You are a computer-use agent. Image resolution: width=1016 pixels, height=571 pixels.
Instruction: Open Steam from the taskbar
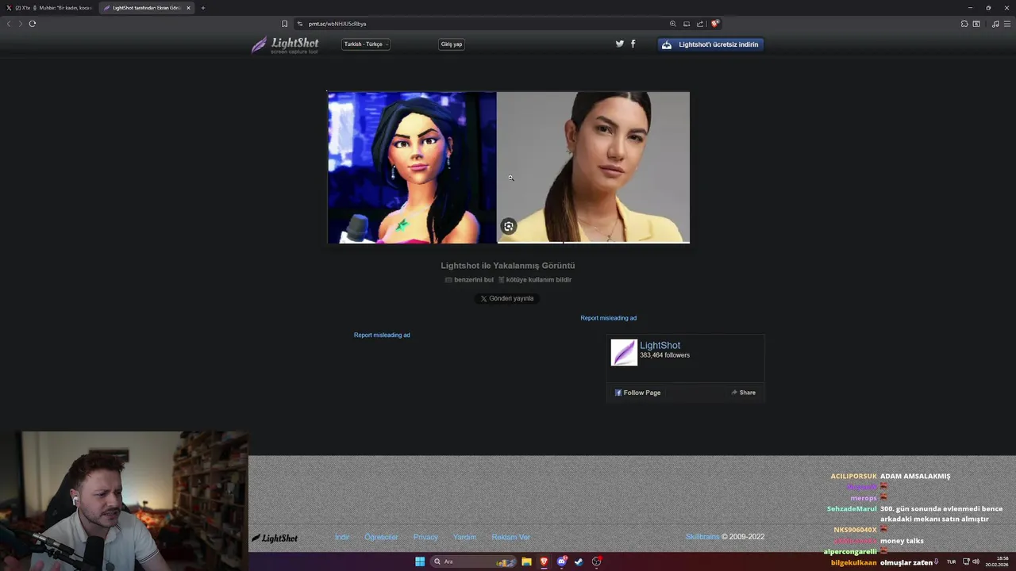(579, 561)
